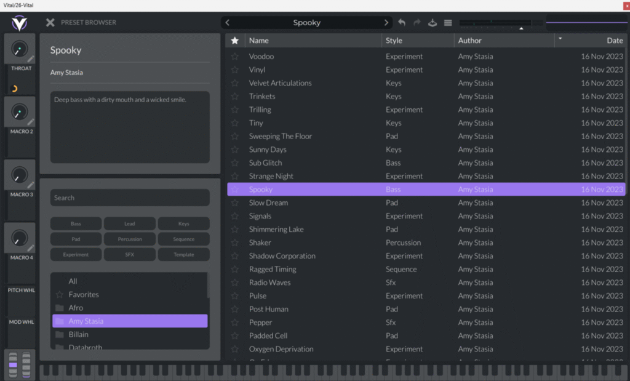Favorite the Vinyl preset star
Viewport: 630px width, 381px height.
pyautogui.click(x=235, y=70)
